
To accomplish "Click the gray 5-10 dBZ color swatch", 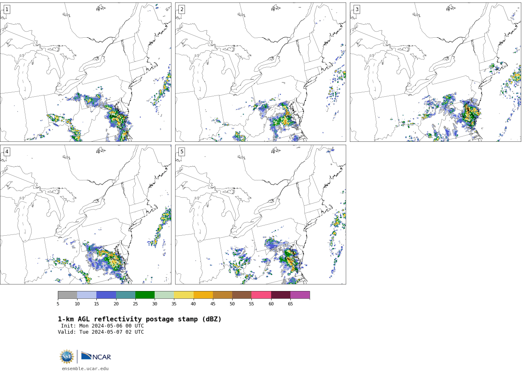I will click(67, 295).
